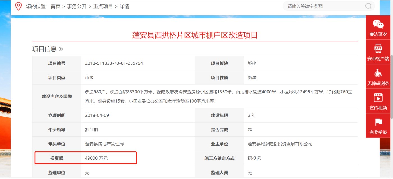Open 事务公开 breadcrumb link
393x179 pixels.
(x=77, y=6)
